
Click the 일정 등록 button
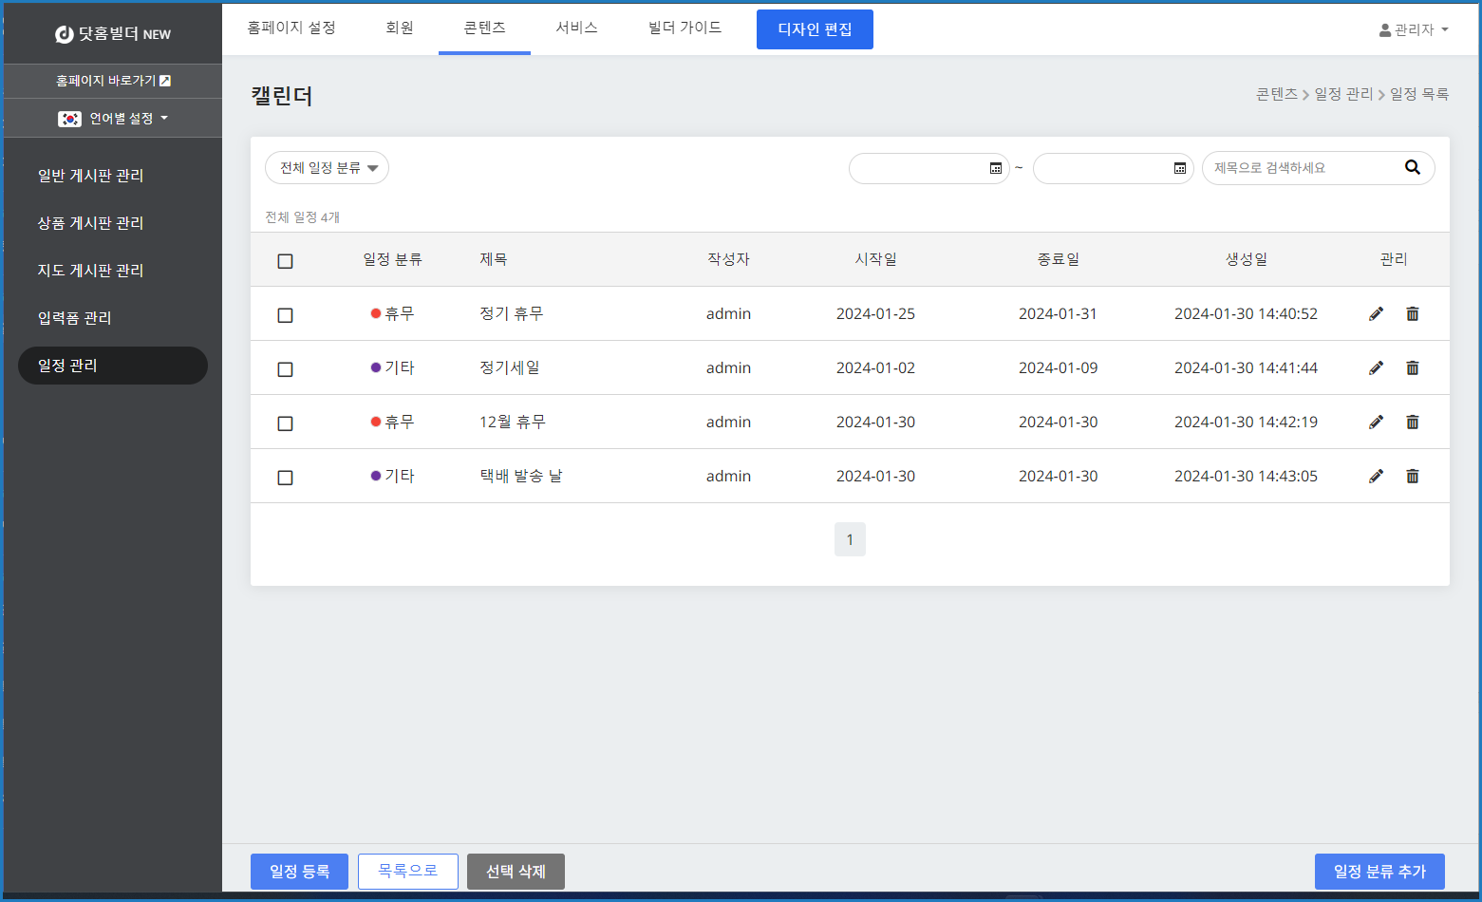click(x=299, y=872)
